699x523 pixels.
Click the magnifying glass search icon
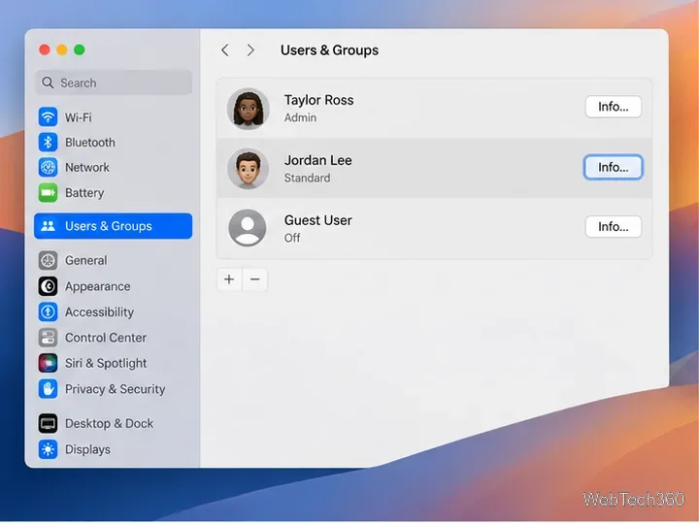[x=48, y=82]
